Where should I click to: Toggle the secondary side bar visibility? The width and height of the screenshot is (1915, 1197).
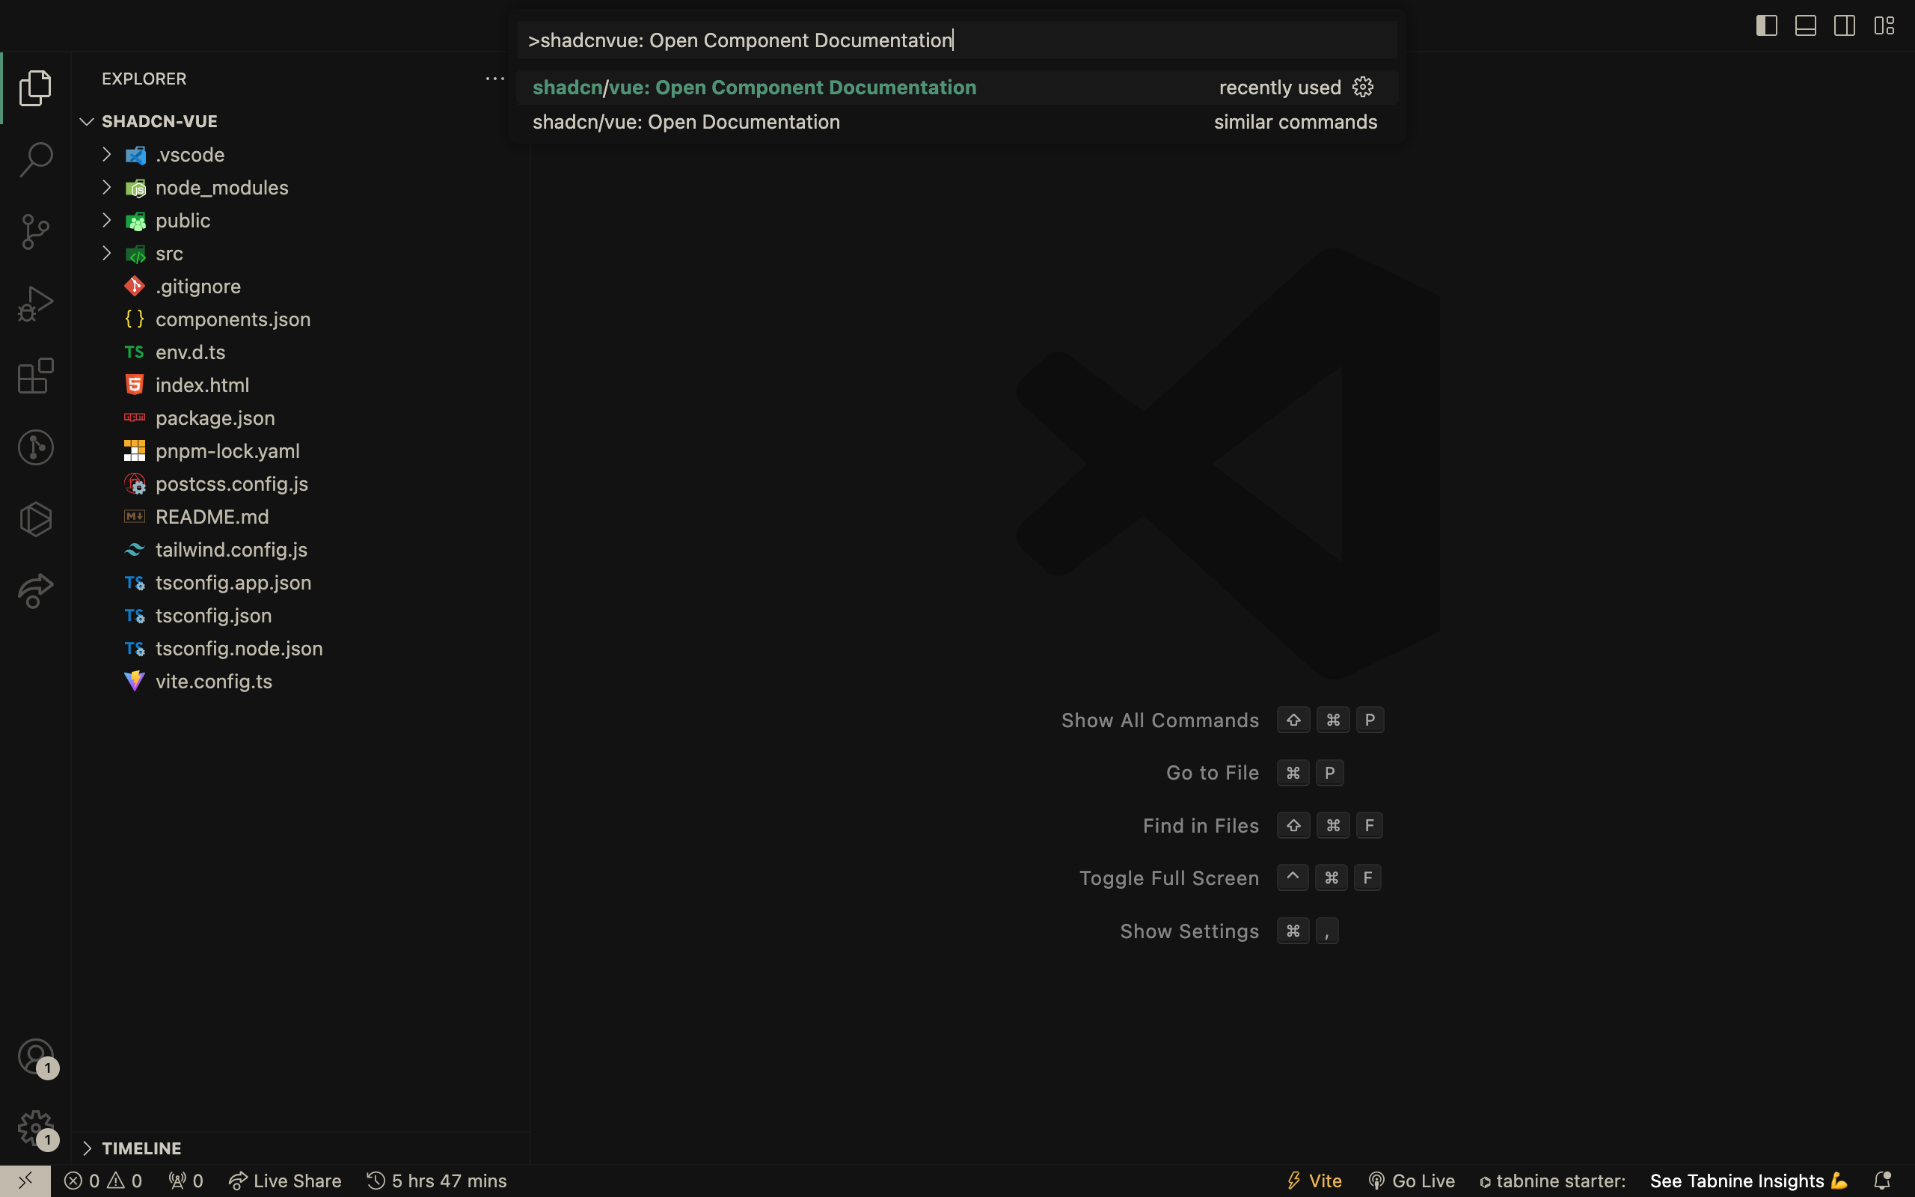click(1845, 25)
